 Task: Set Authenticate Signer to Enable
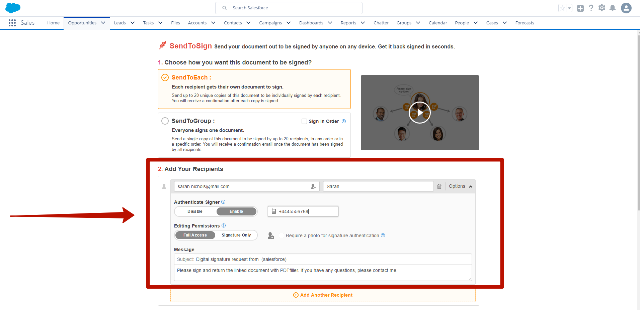(x=236, y=211)
